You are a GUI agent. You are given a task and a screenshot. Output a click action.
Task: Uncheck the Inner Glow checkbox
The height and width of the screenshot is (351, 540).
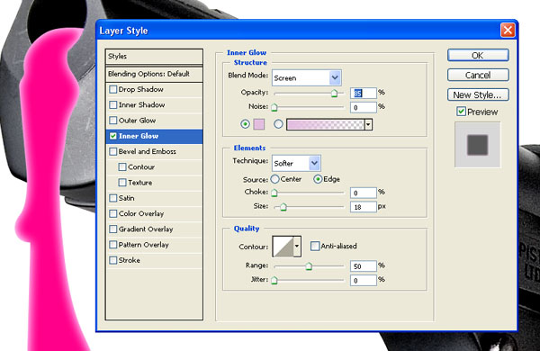pyautogui.click(x=113, y=136)
